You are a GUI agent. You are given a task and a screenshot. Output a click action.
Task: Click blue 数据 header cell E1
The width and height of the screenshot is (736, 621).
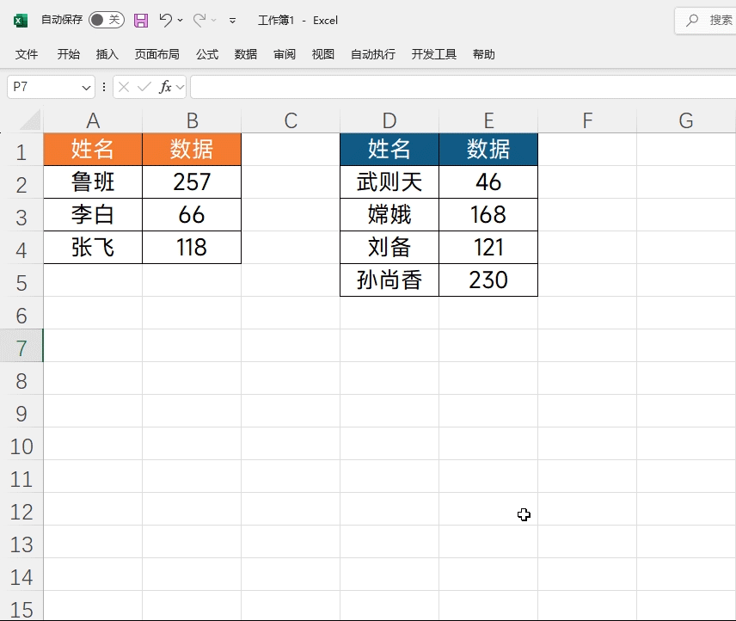pyautogui.click(x=488, y=150)
